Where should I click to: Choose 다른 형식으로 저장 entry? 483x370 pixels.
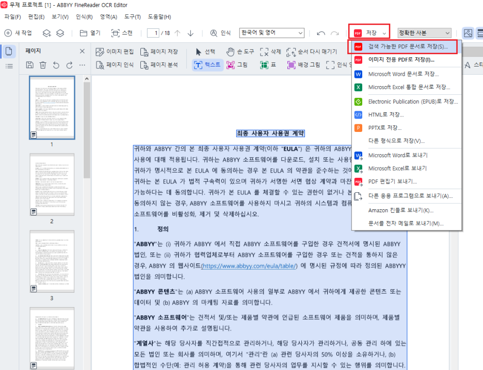click(x=406, y=141)
